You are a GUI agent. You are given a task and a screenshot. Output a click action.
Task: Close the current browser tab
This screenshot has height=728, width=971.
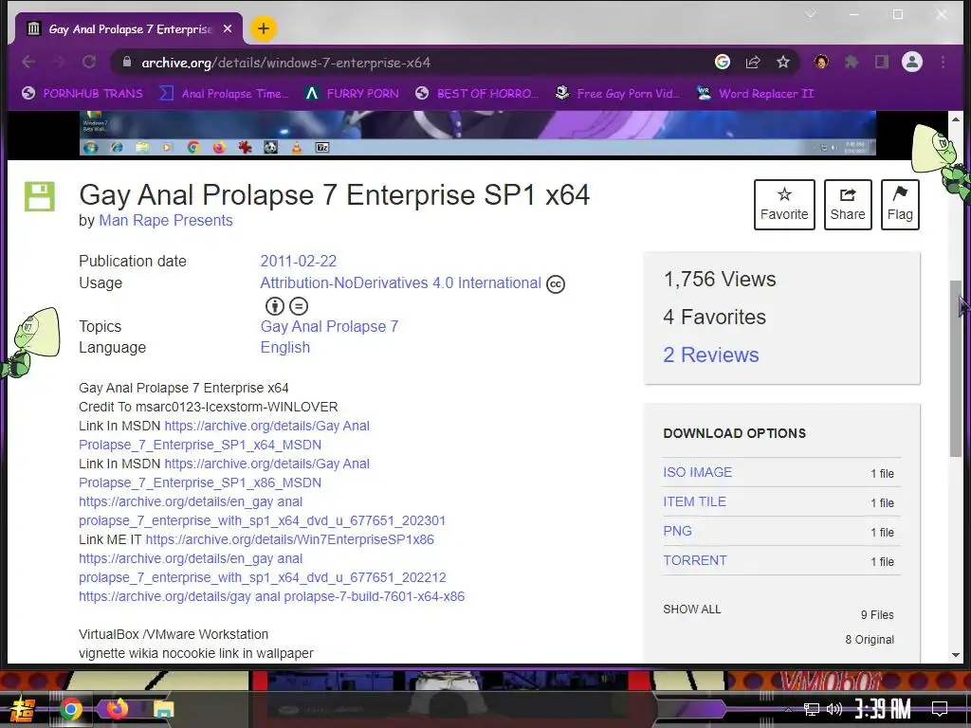point(228,29)
